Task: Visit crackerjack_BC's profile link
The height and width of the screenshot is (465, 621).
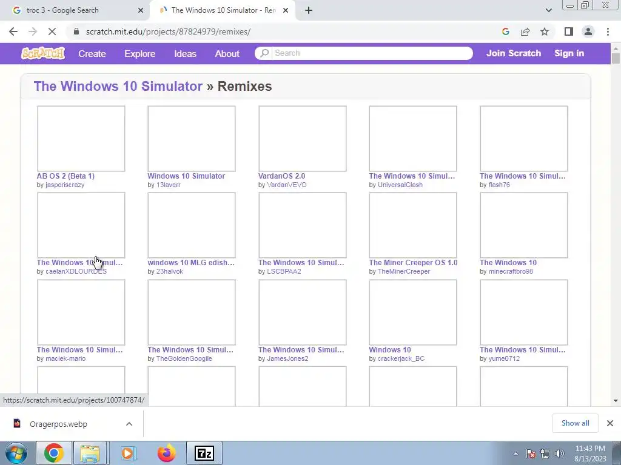Action: (x=401, y=358)
